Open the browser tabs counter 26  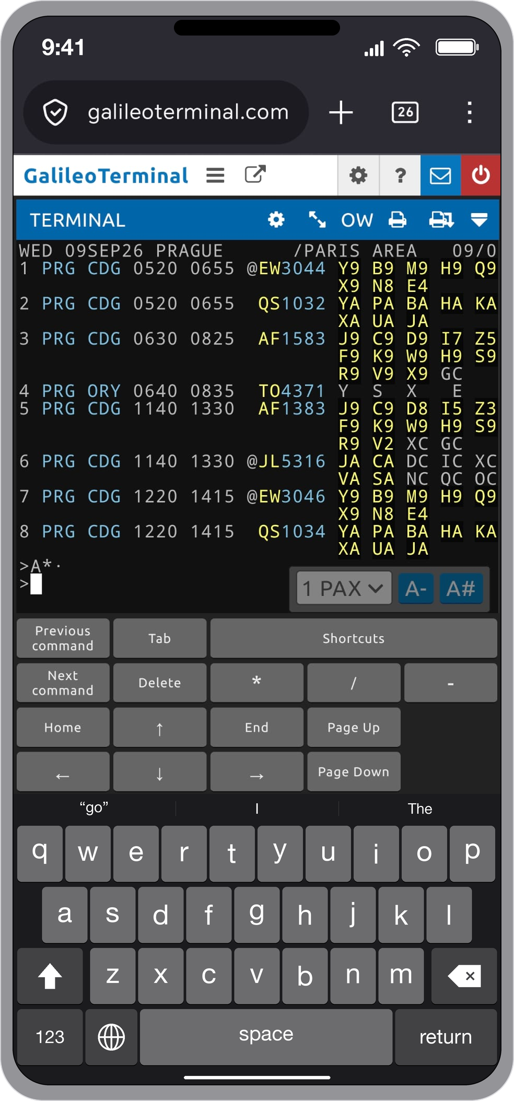405,112
